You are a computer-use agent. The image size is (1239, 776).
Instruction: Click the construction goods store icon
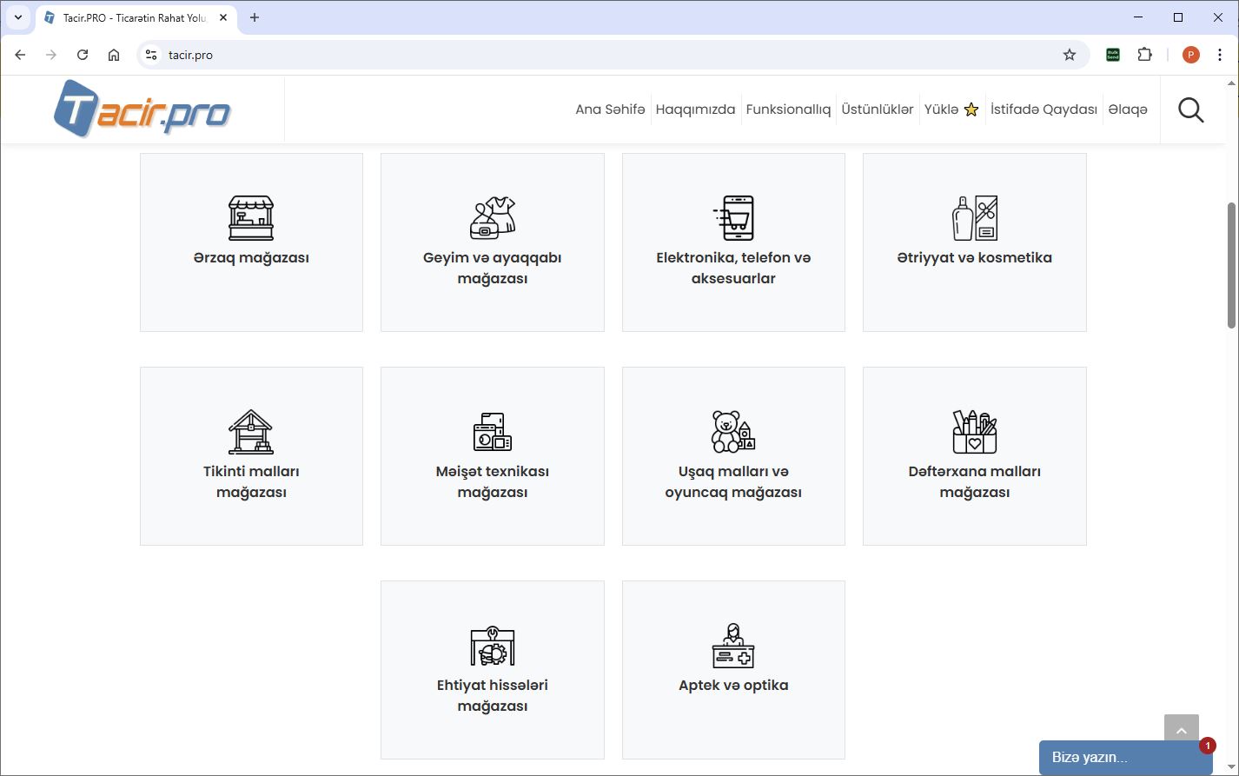coord(251,432)
